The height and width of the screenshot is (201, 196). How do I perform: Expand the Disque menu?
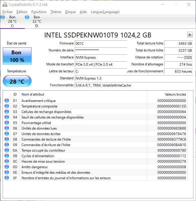(x=70, y=12)
